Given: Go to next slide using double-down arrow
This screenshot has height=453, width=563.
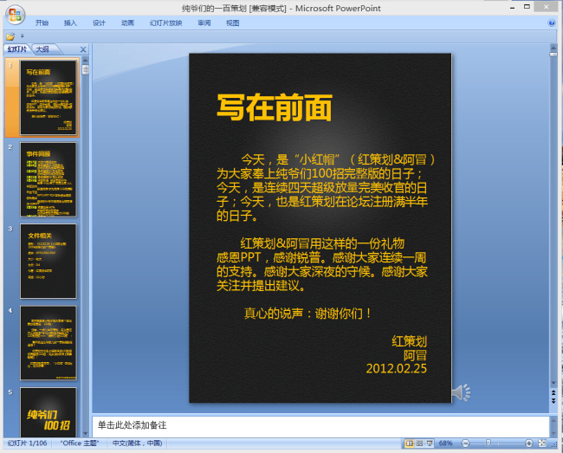Looking at the screenshot, I should (553, 400).
